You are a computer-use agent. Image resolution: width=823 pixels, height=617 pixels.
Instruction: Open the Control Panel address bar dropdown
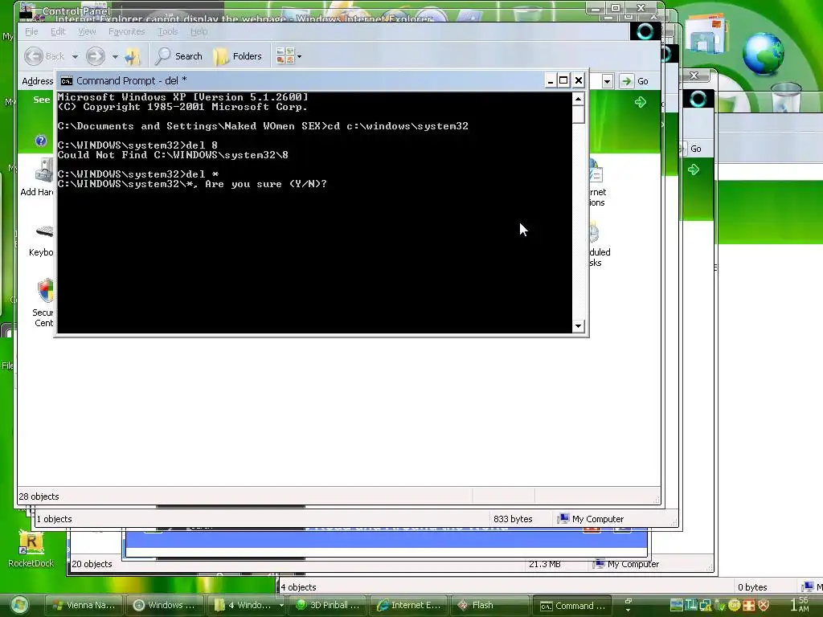coord(608,81)
